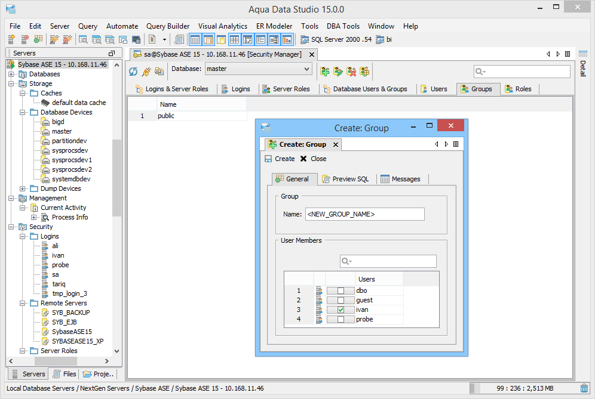
Task: Go to next tab arrow in Security Manager
Action: [x=558, y=54]
